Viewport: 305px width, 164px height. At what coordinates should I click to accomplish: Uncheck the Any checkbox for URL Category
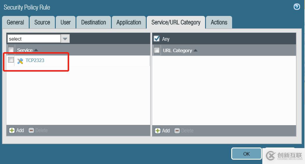click(157, 39)
